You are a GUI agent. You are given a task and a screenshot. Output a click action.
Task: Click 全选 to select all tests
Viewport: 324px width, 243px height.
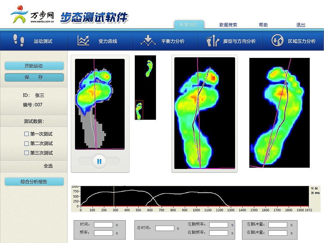48,166
